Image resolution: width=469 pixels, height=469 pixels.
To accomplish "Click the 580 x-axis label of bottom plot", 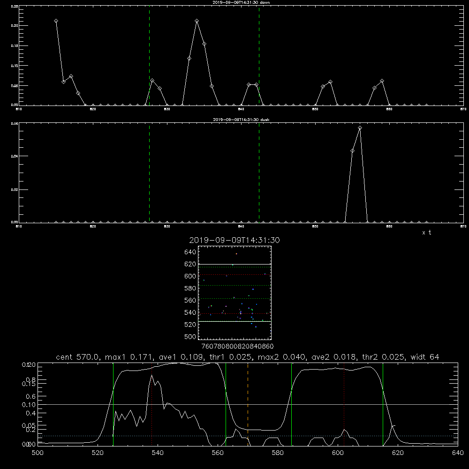I will (278, 453).
